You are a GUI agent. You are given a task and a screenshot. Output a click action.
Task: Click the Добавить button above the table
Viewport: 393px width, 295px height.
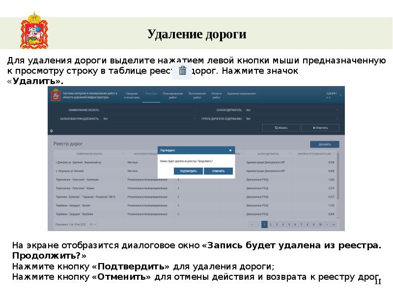[x=324, y=145]
